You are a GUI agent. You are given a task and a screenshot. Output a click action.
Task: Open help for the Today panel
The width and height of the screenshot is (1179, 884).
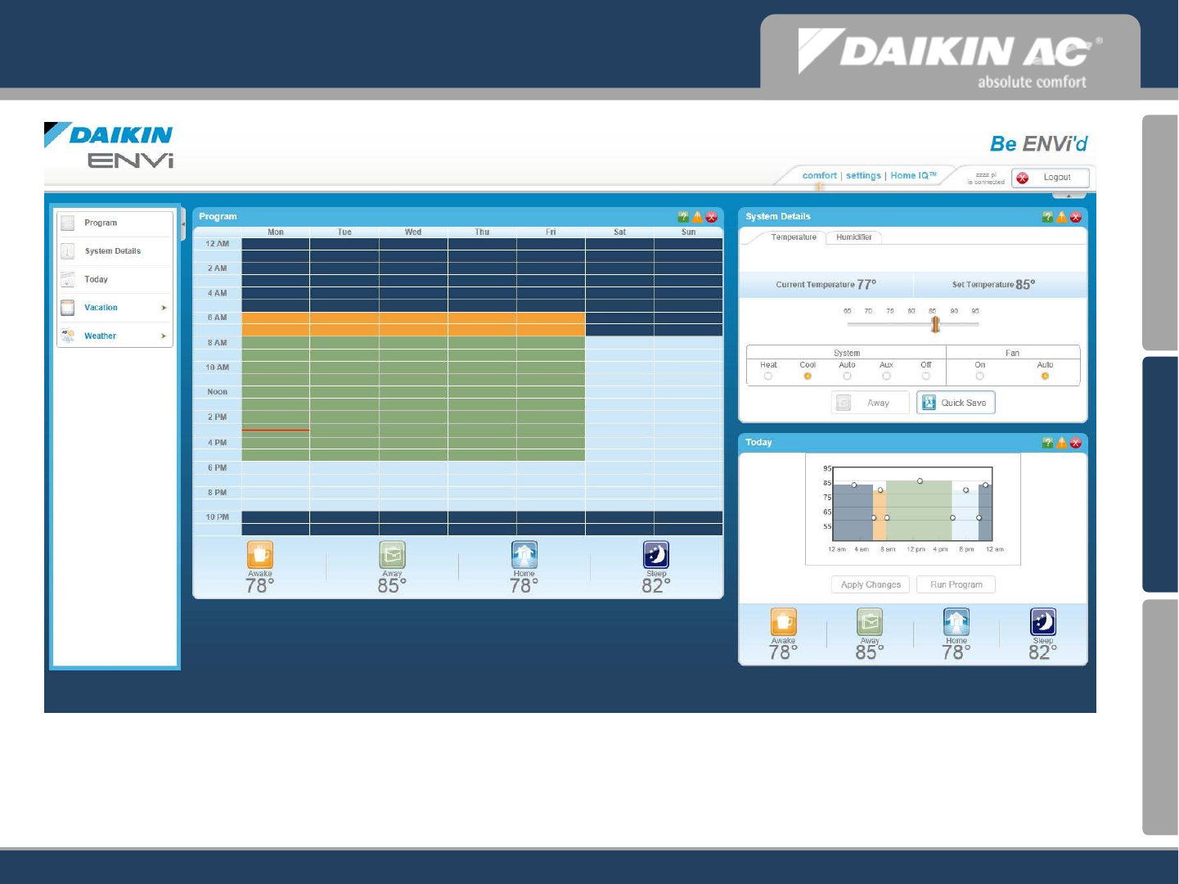click(1047, 443)
